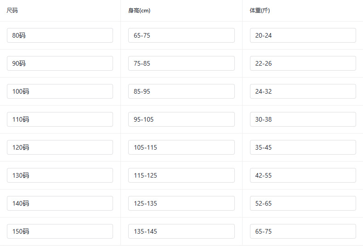Click the weight input containing 22-26

(x=303, y=63)
